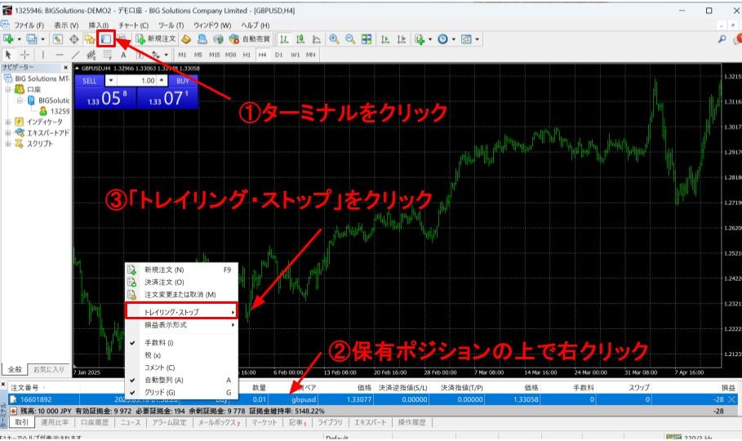Image resolution: width=742 pixels, height=441 pixels.
Task: Click the lot volume 1.00 field
Action: coord(137,81)
